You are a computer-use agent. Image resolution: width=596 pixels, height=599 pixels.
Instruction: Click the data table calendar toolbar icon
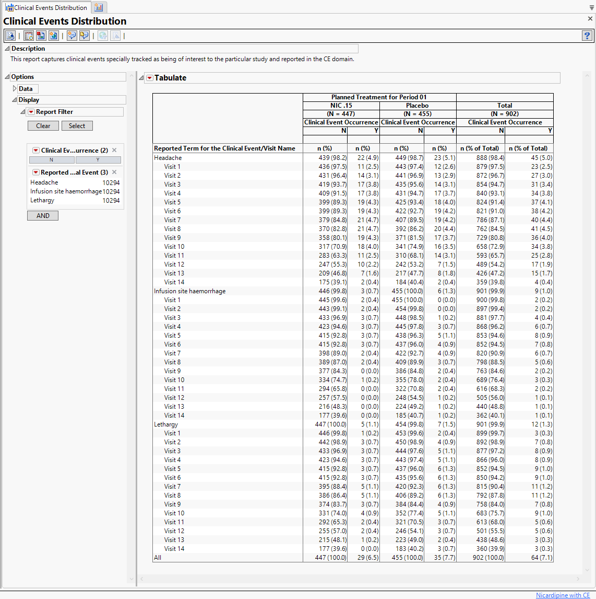pyautogui.click(x=29, y=36)
